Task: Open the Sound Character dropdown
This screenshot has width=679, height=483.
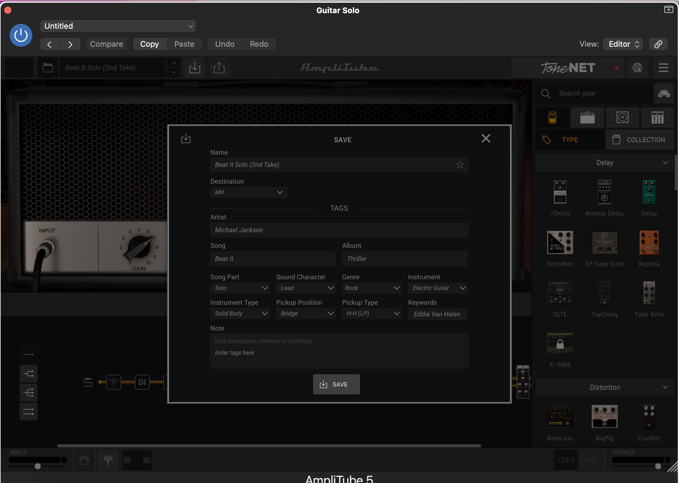Action: 306,288
